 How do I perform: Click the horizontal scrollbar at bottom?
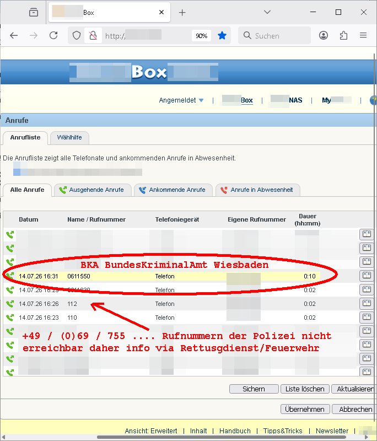(x=221, y=437)
